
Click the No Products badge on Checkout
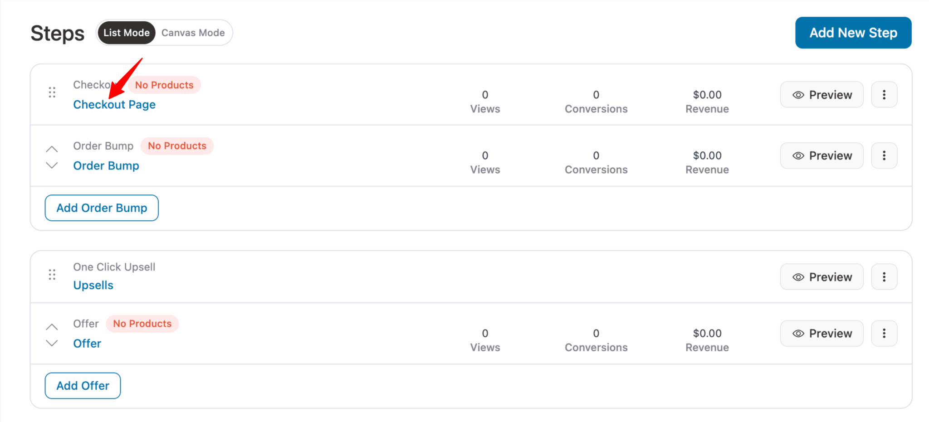pos(164,85)
